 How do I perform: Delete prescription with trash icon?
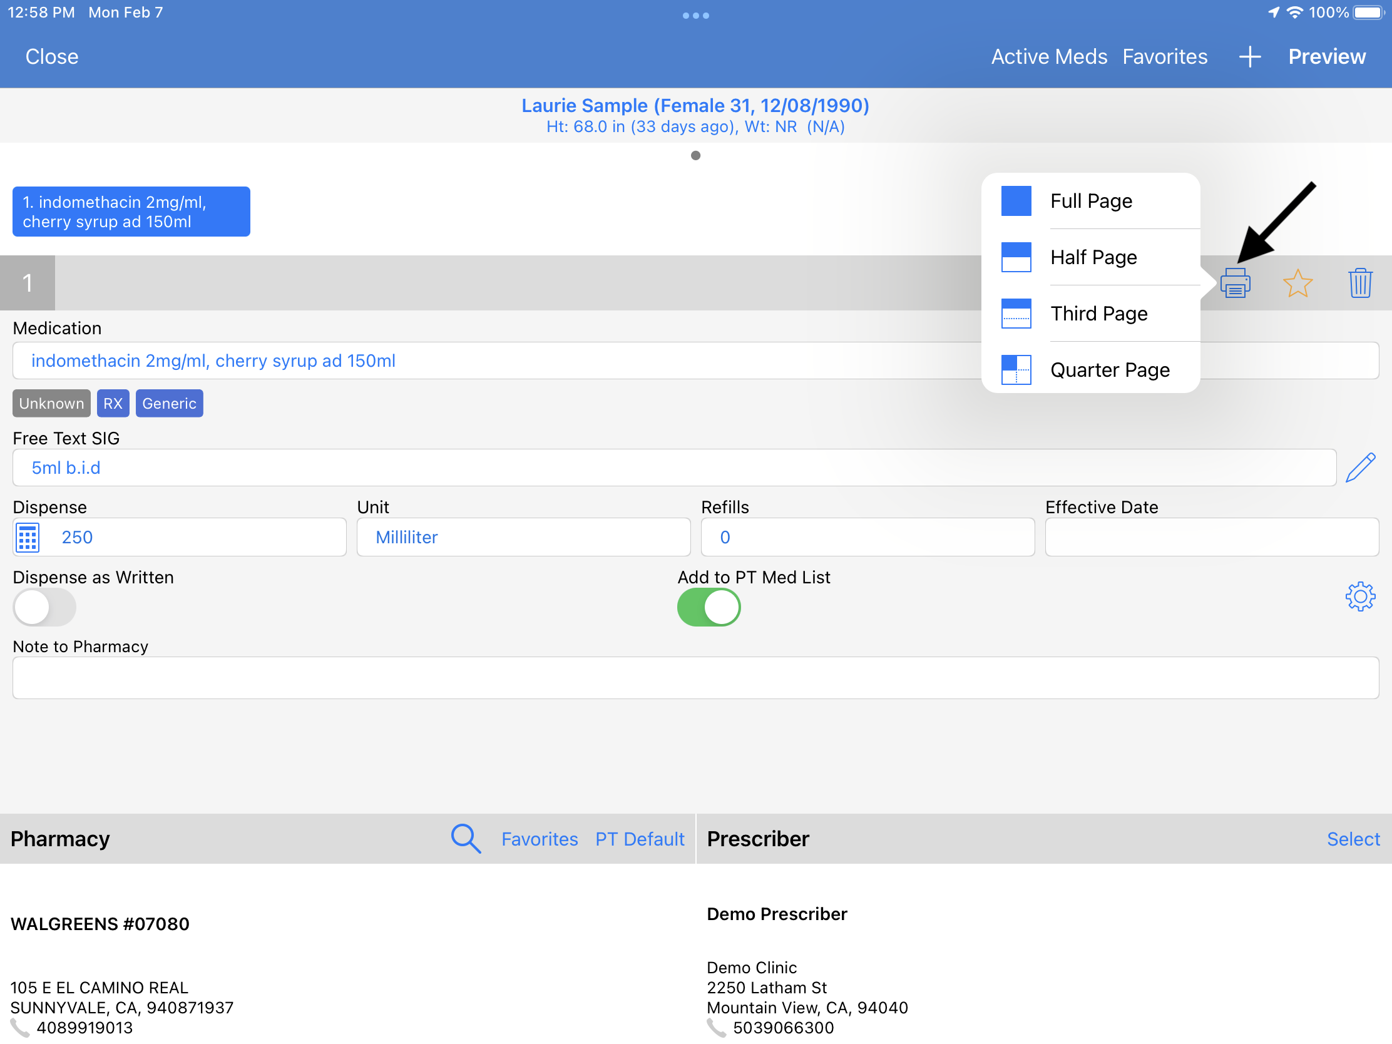click(x=1360, y=282)
